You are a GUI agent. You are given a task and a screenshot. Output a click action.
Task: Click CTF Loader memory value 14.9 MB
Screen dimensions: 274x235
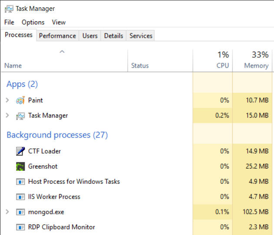(x=257, y=151)
